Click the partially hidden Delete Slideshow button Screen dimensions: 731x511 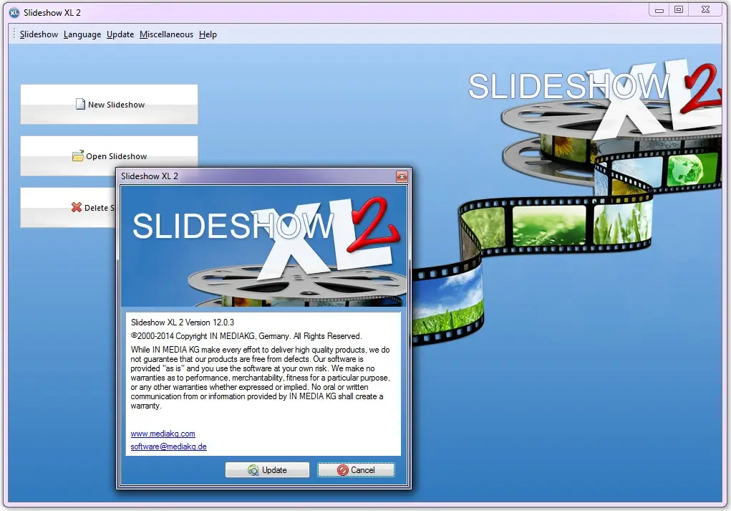pyautogui.click(x=68, y=207)
